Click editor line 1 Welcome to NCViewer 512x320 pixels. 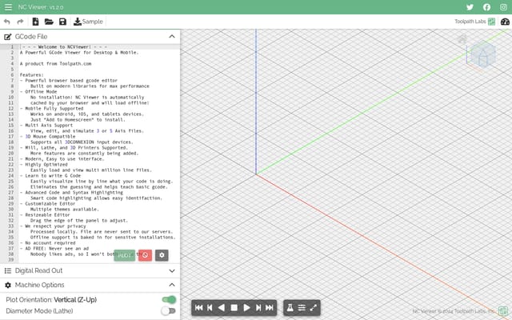pos(63,46)
